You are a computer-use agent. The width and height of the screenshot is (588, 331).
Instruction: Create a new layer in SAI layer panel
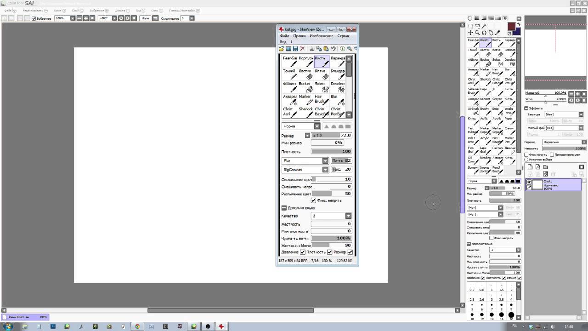(530, 167)
